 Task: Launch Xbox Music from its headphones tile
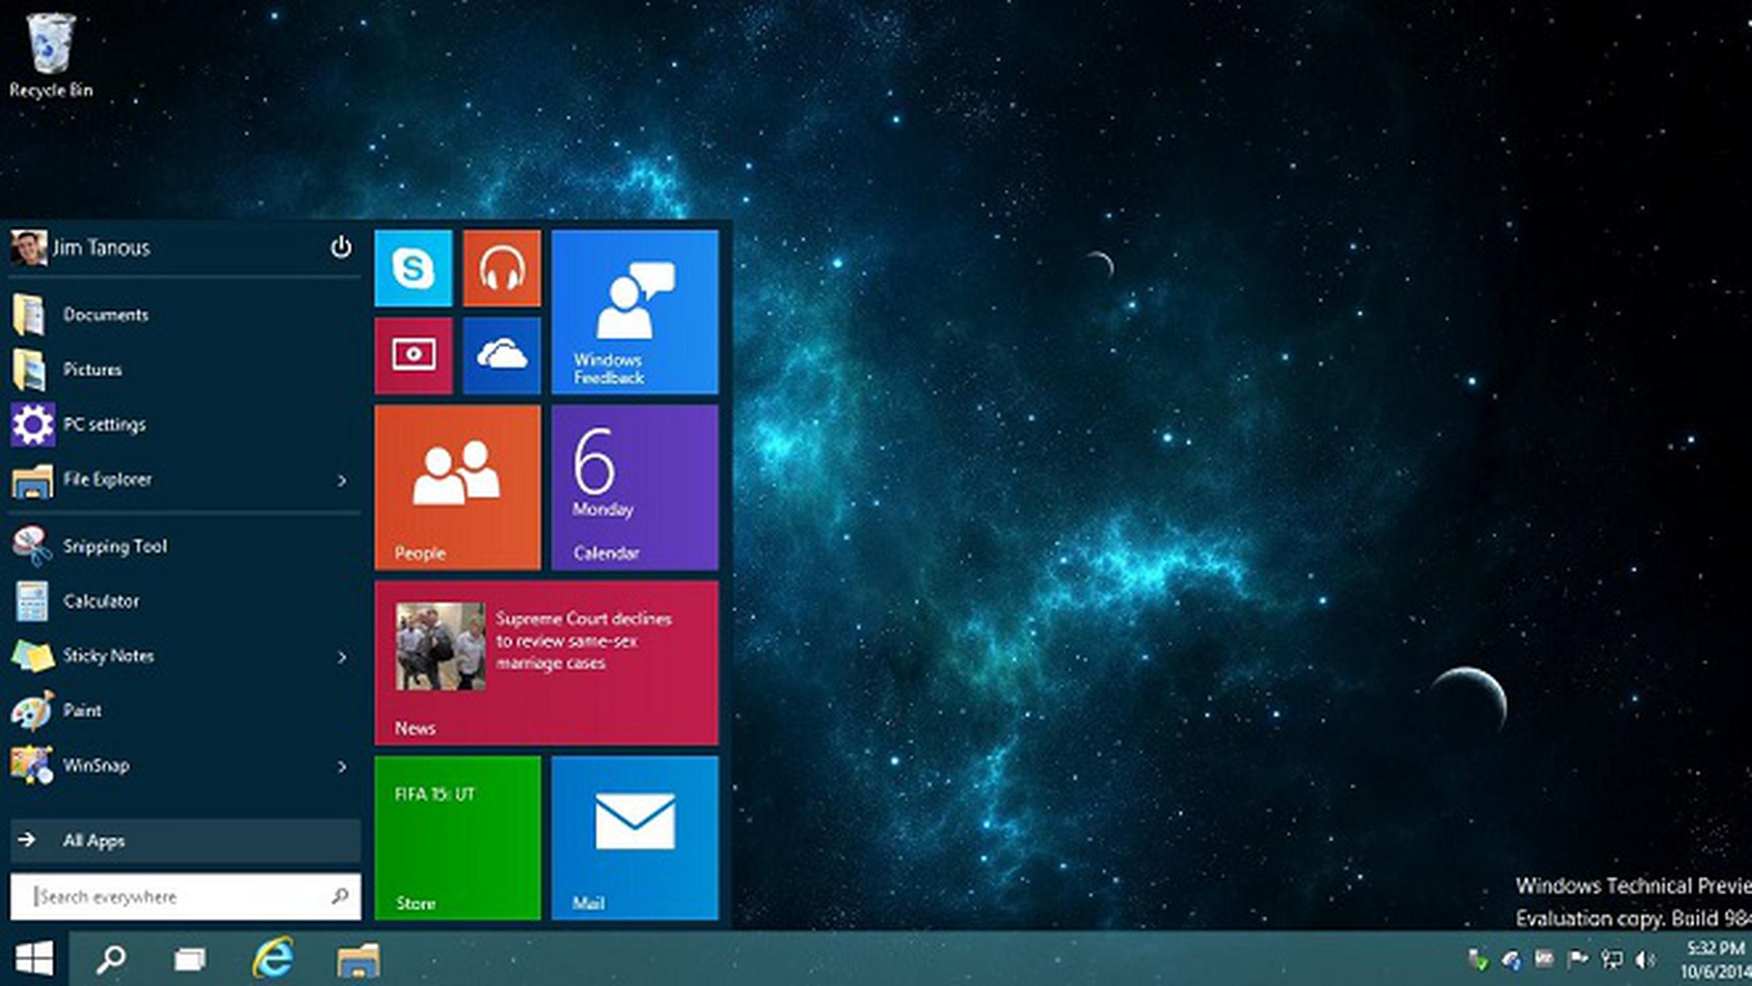(501, 268)
